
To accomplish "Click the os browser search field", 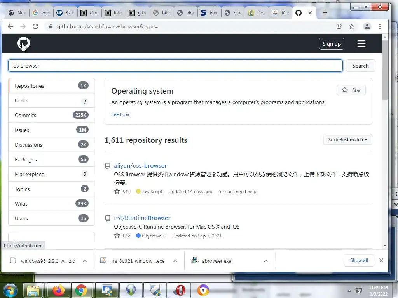I will pyautogui.click(x=175, y=66).
